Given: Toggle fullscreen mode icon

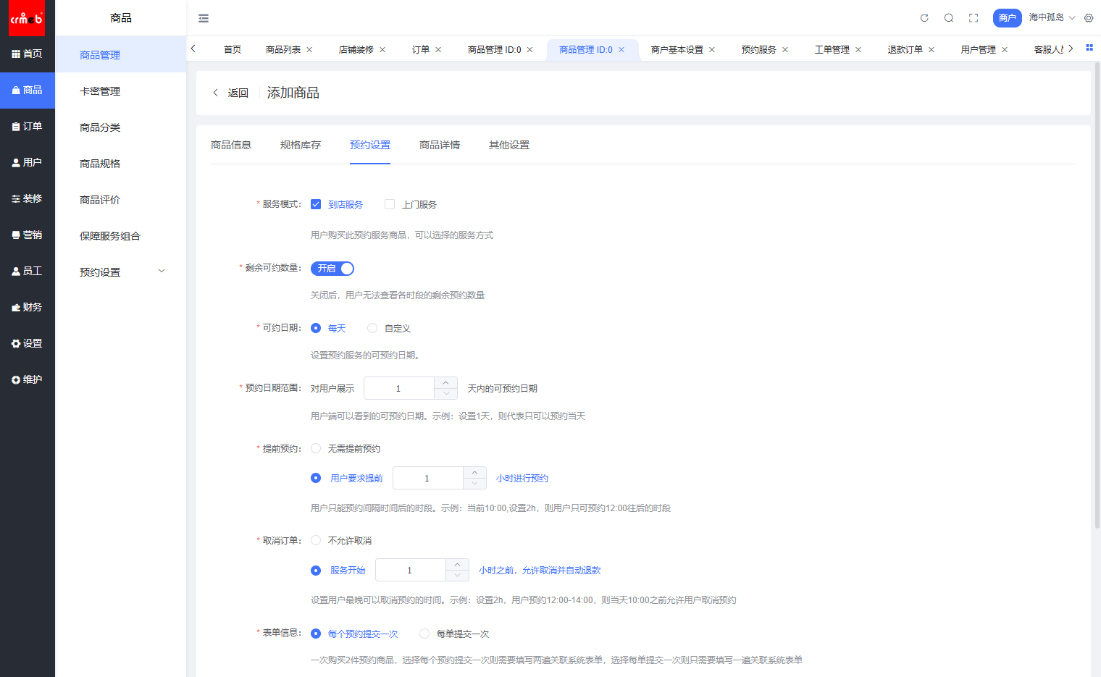Looking at the screenshot, I should (974, 18).
